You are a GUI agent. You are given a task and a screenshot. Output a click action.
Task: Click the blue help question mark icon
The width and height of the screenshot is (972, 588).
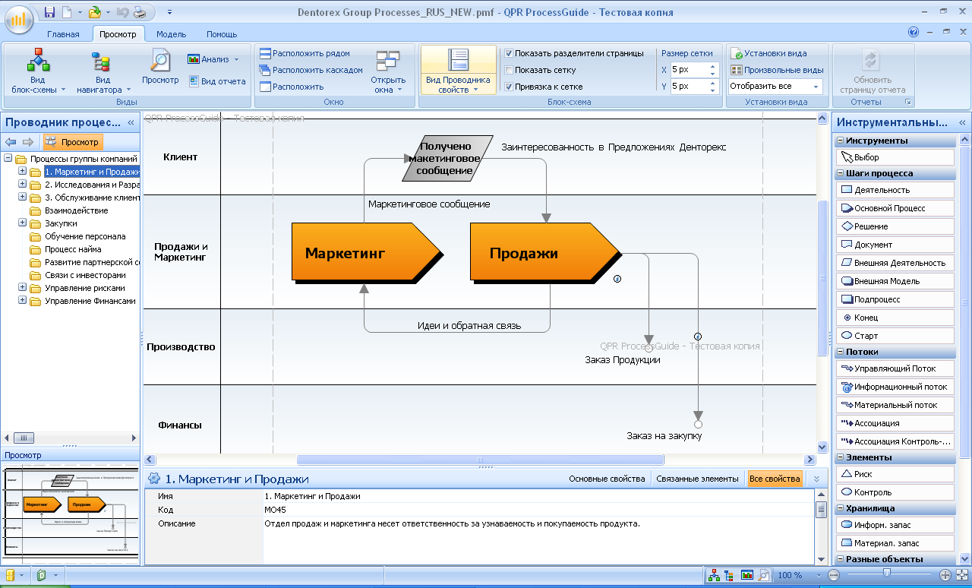(914, 33)
